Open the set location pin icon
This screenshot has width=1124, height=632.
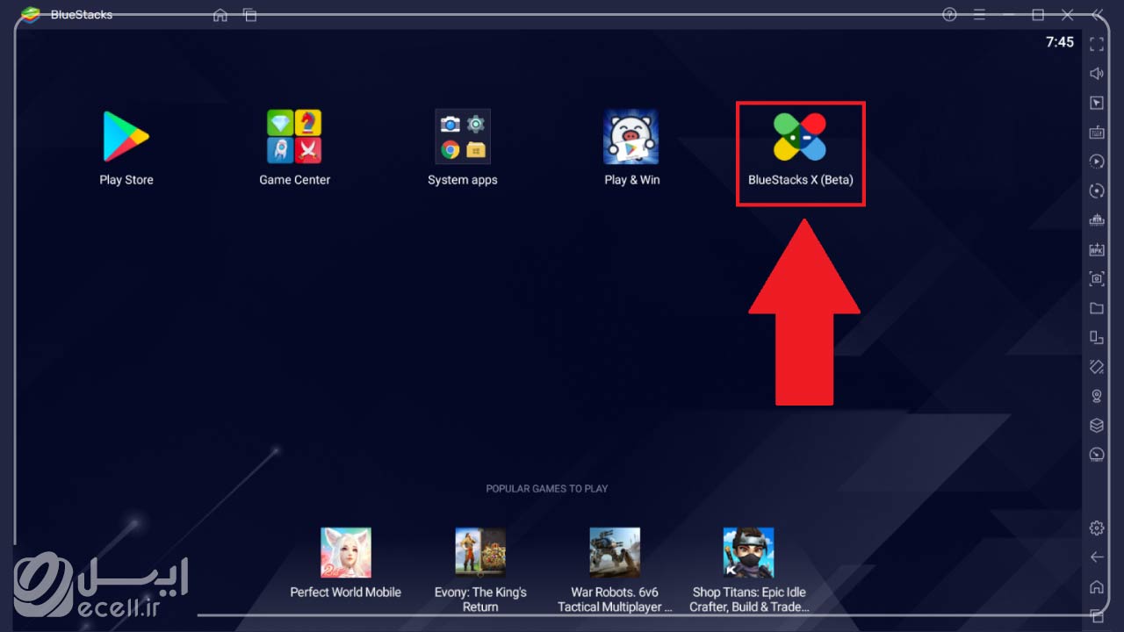tap(1097, 396)
